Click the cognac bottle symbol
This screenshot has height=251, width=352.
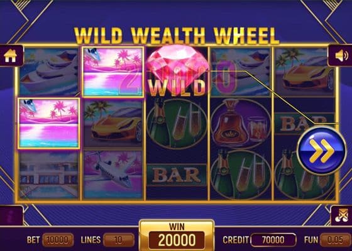241,123
